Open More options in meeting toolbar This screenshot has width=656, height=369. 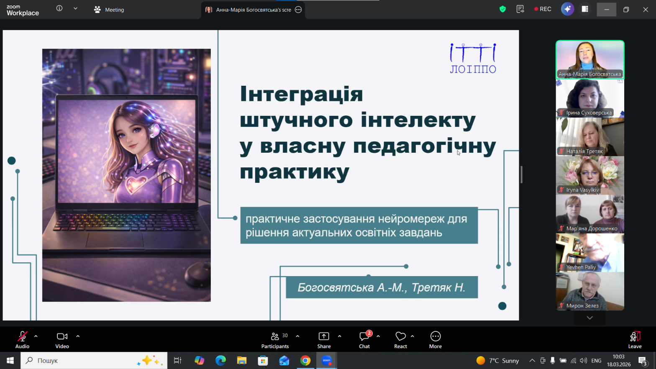tap(435, 339)
